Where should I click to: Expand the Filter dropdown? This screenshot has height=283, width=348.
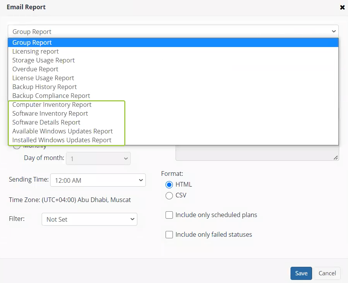[89, 219]
